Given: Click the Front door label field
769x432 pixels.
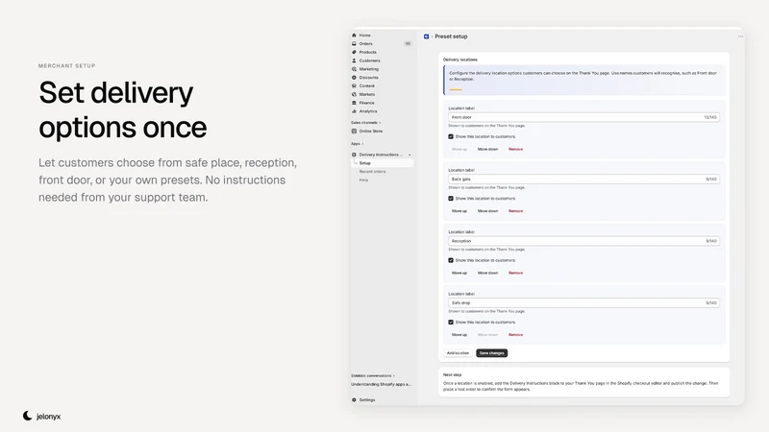Looking at the screenshot, I should [x=583, y=117].
